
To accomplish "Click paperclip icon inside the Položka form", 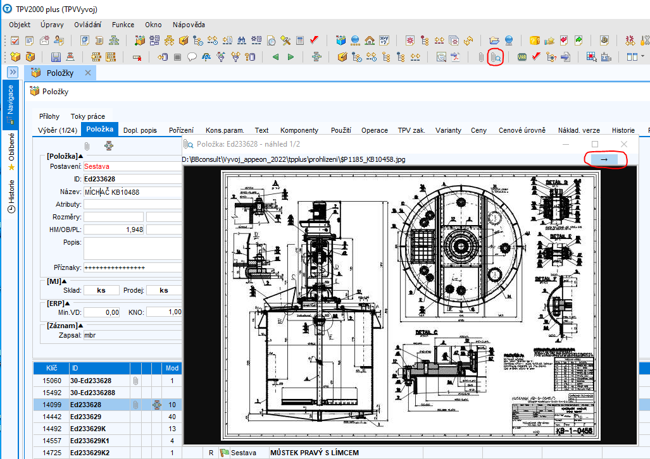I will click(87, 146).
